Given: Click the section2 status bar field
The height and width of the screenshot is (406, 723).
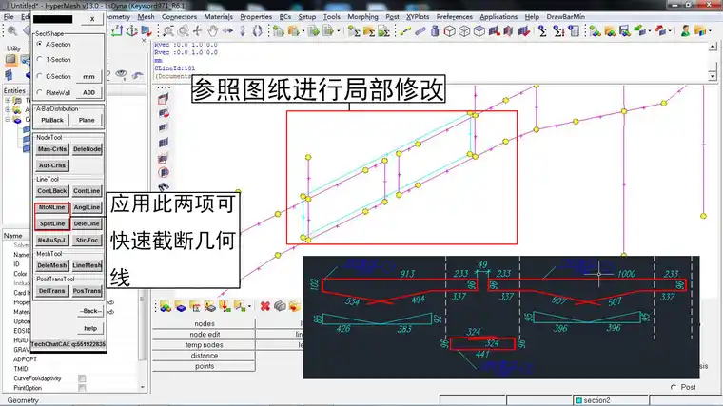Looking at the screenshot, I should coord(611,400).
